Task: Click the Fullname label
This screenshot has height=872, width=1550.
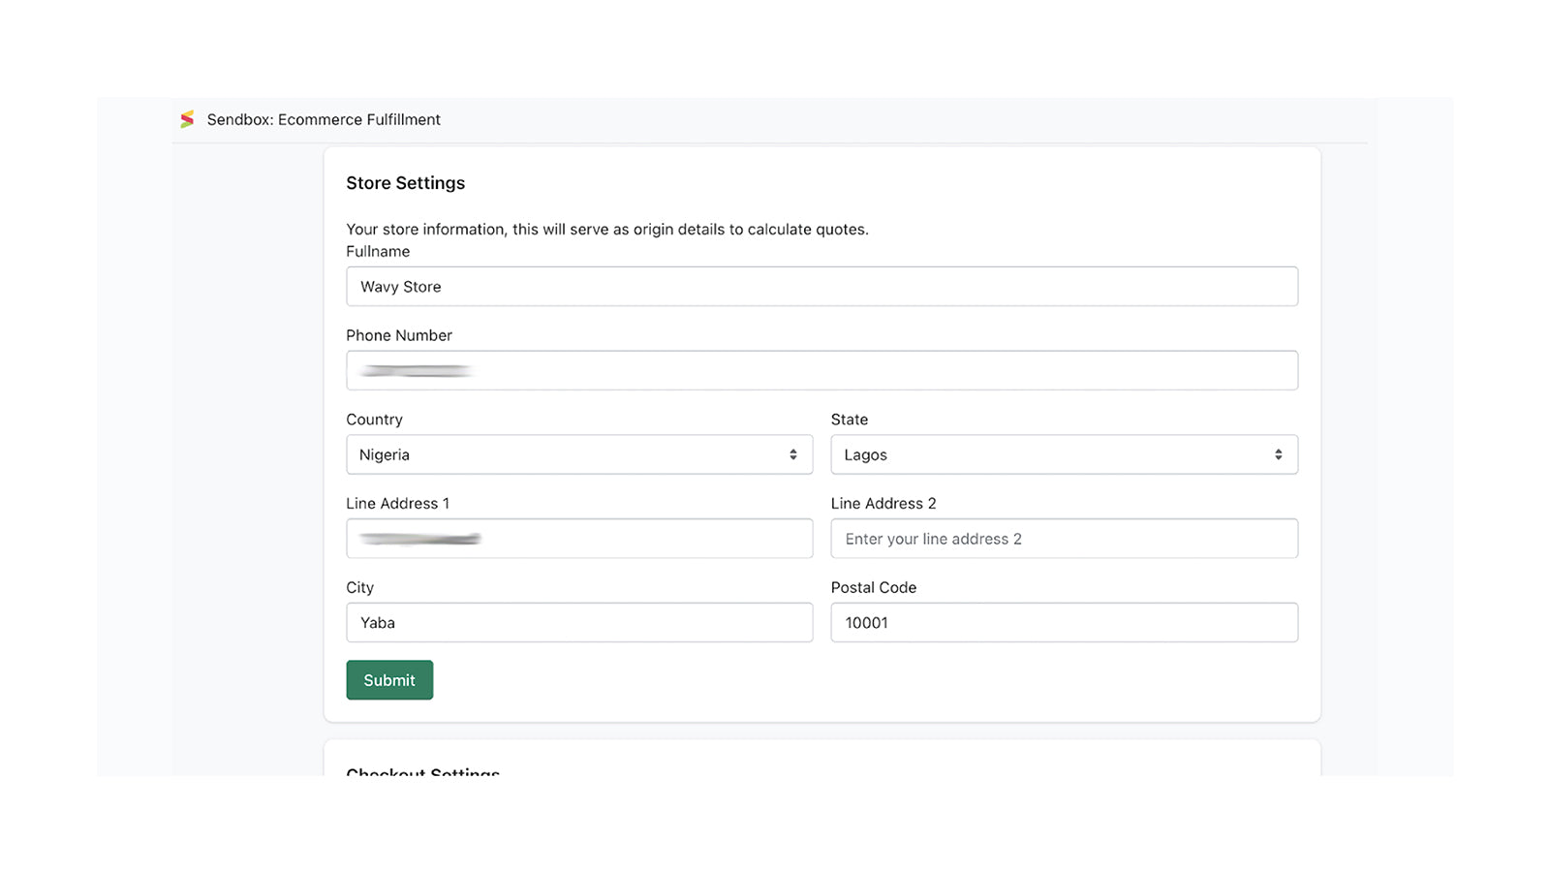Action: tap(378, 252)
